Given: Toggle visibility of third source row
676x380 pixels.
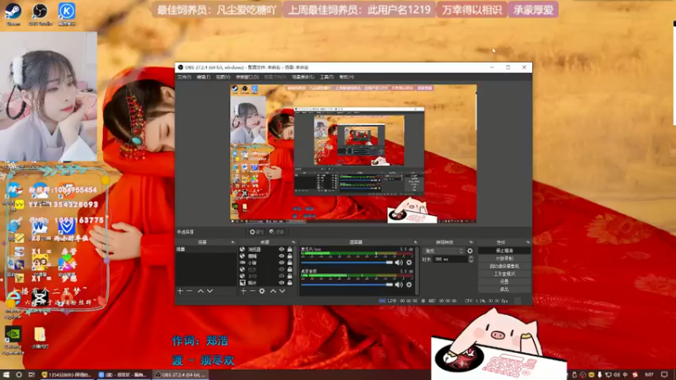Looking at the screenshot, I should [281, 263].
